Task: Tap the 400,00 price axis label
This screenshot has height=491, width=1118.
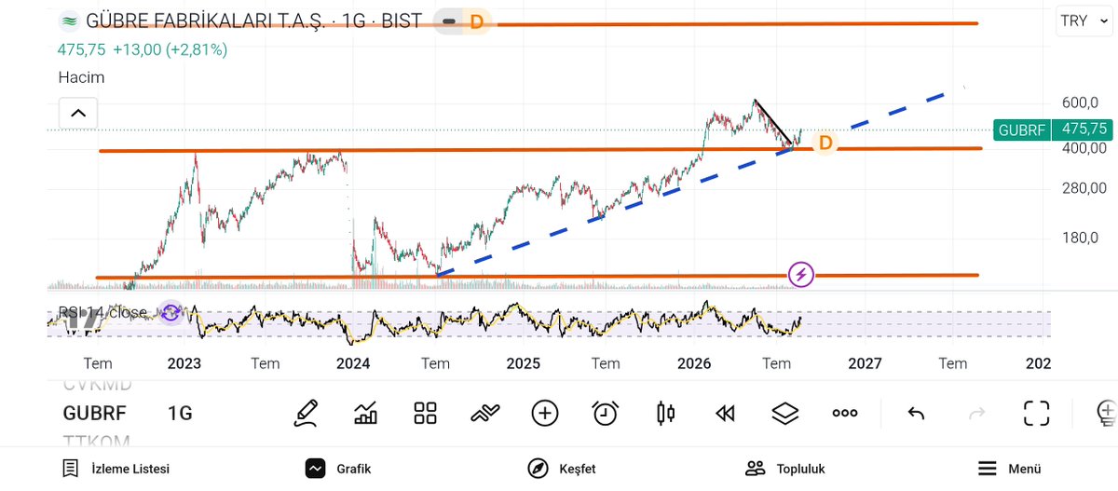Action: [1084, 148]
